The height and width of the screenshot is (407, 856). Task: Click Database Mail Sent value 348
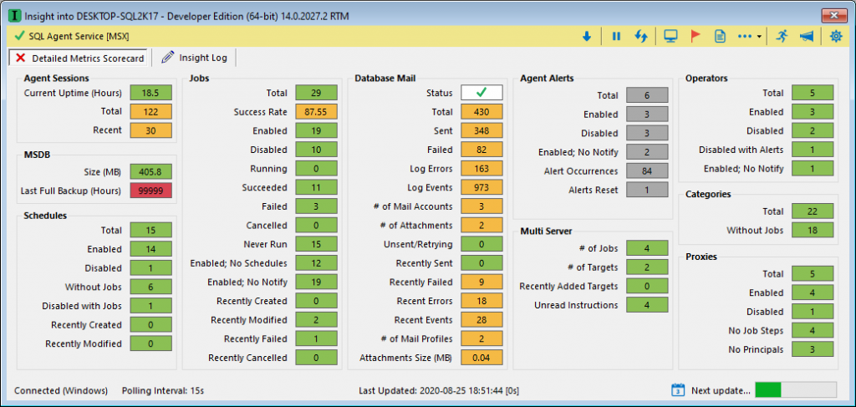coord(481,130)
